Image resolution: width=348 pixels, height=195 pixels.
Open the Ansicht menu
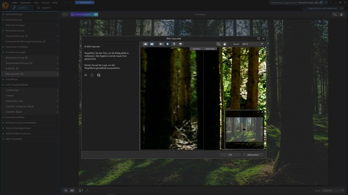coord(45,2)
